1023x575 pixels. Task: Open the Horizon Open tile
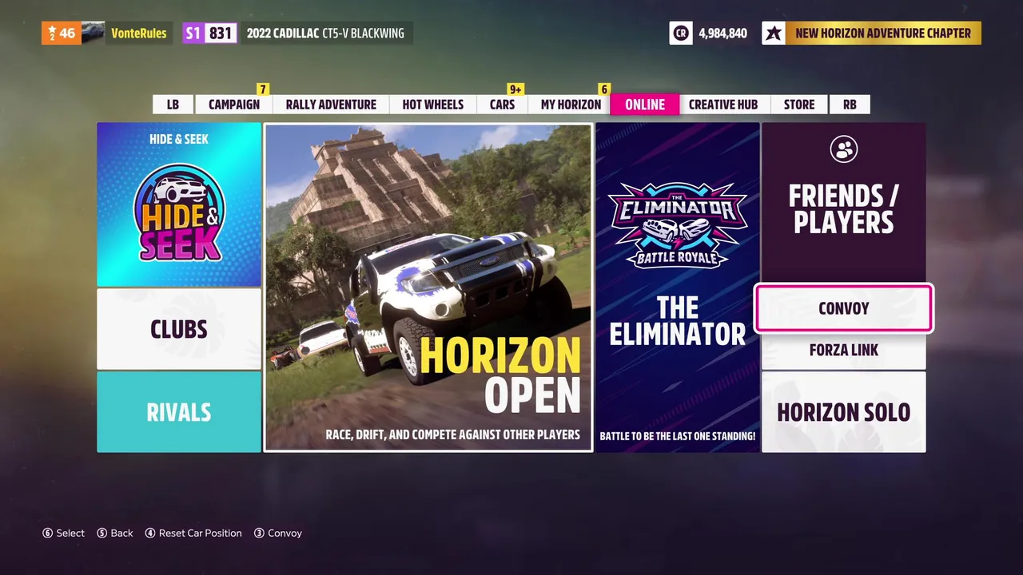tap(428, 287)
